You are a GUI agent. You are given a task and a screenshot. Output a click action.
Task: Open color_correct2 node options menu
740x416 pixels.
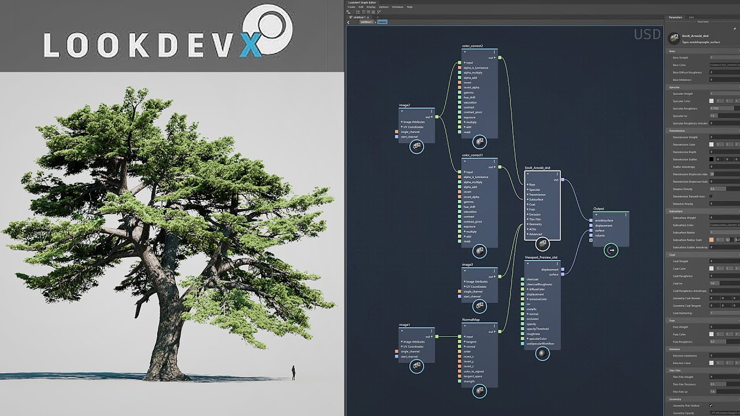(495, 53)
